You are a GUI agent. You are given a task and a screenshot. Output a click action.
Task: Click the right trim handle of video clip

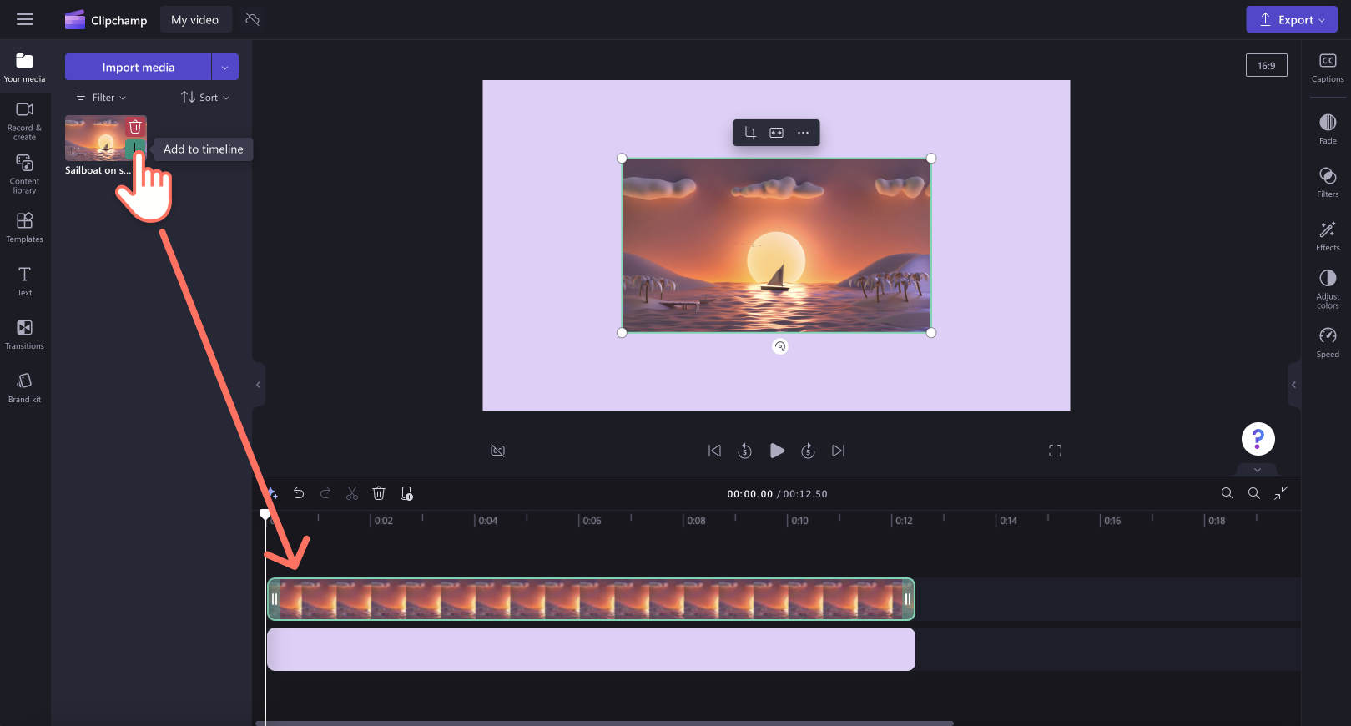click(x=908, y=599)
